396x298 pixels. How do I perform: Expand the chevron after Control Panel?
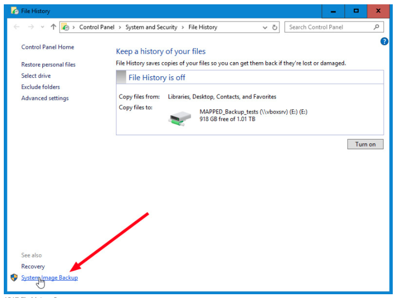coord(120,27)
